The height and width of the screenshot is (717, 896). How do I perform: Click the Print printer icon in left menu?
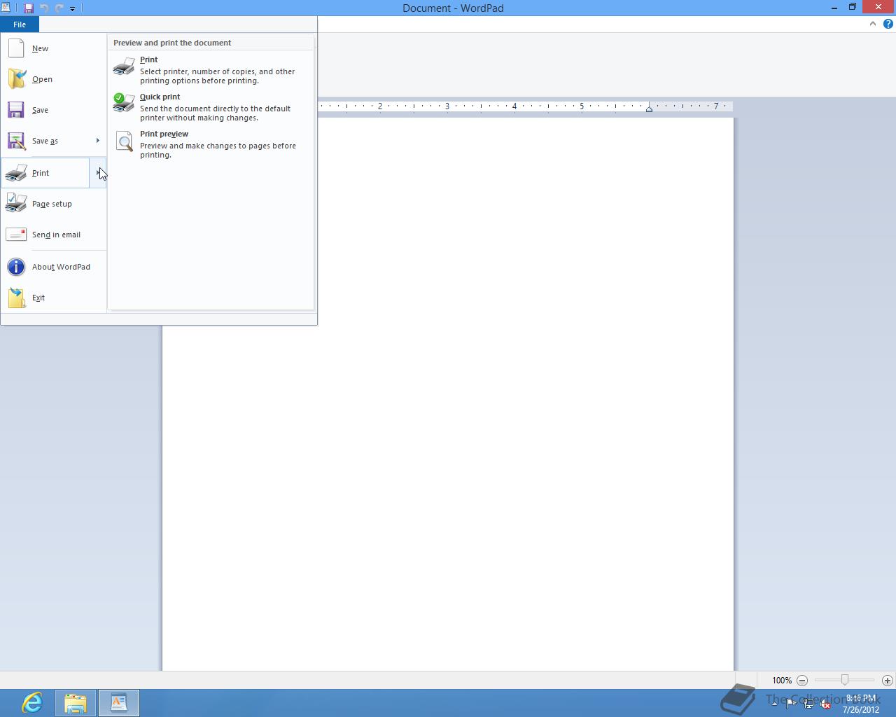tap(16, 173)
